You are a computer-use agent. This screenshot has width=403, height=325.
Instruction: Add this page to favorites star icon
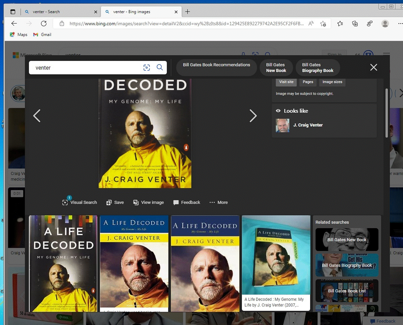(323, 24)
